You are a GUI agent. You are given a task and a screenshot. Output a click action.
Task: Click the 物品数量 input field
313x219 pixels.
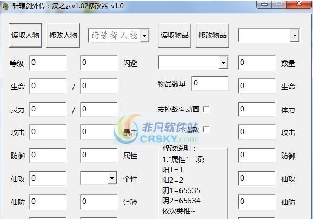[x=210, y=83]
